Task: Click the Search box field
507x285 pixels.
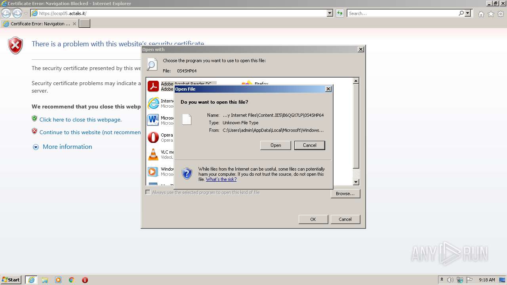Action: coord(402,13)
